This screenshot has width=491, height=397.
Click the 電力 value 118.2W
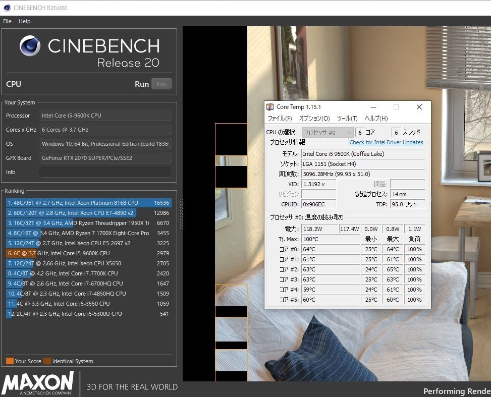click(x=320, y=229)
